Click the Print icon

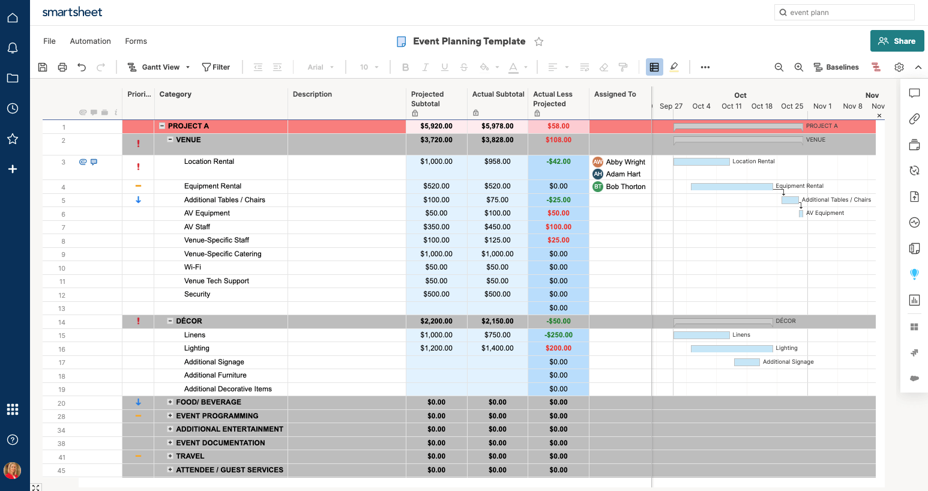pos(62,67)
